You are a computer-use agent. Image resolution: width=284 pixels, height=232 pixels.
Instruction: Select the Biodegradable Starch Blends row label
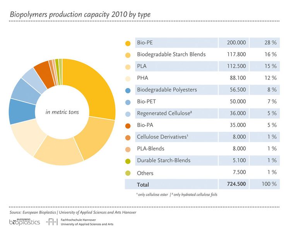pos(171,54)
